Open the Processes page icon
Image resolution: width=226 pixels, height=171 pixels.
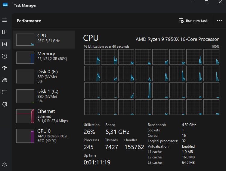tap(5, 32)
